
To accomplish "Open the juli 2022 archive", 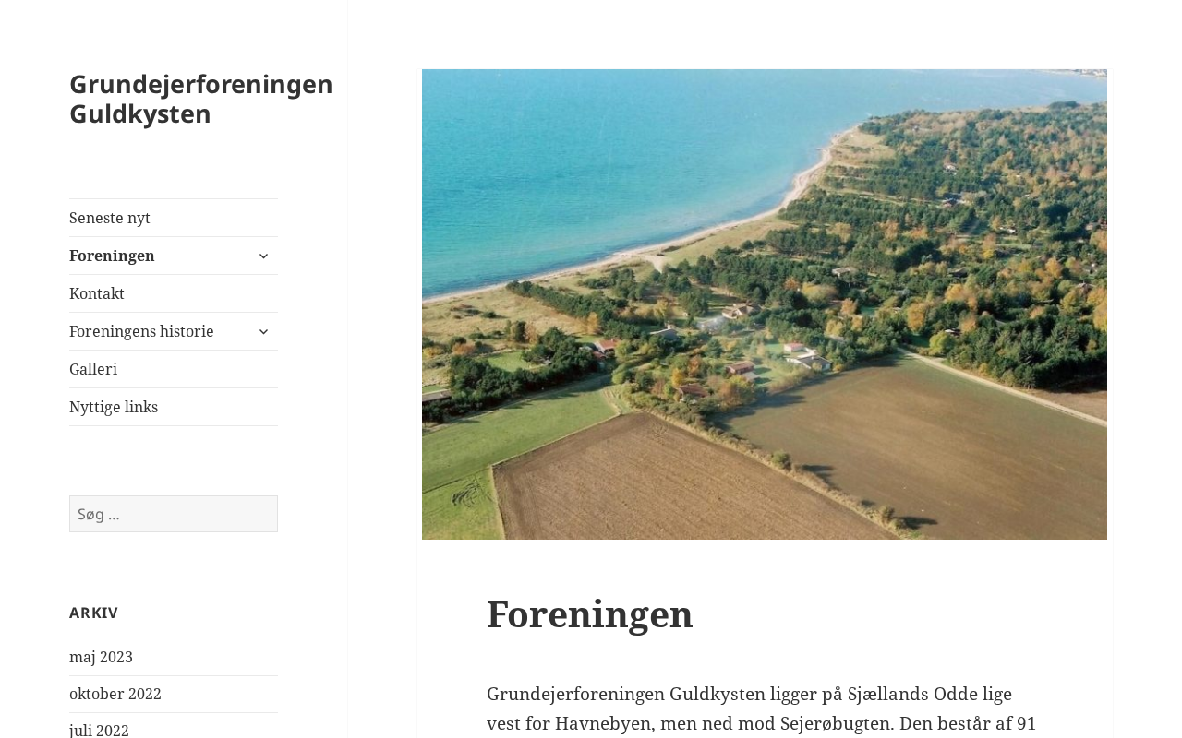I will click(99, 731).
